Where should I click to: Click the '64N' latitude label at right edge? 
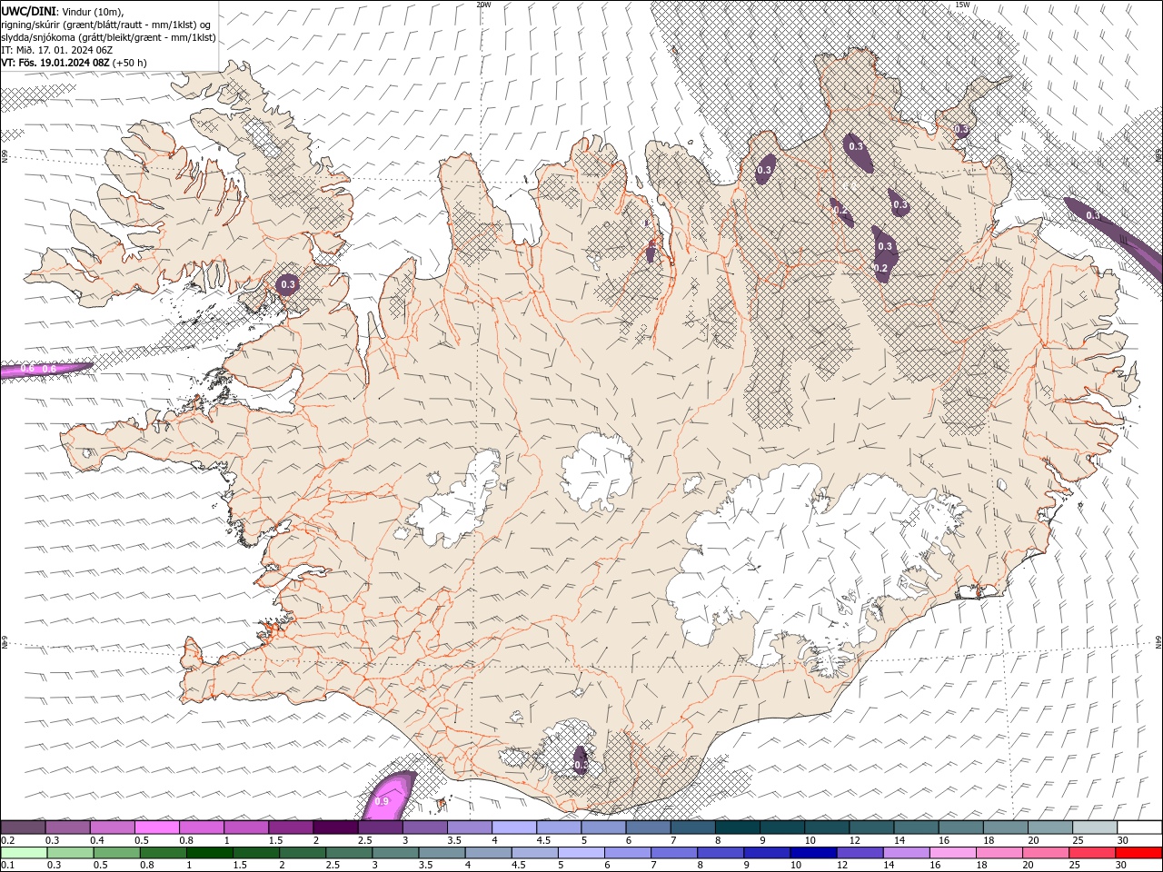click(1158, 643)
